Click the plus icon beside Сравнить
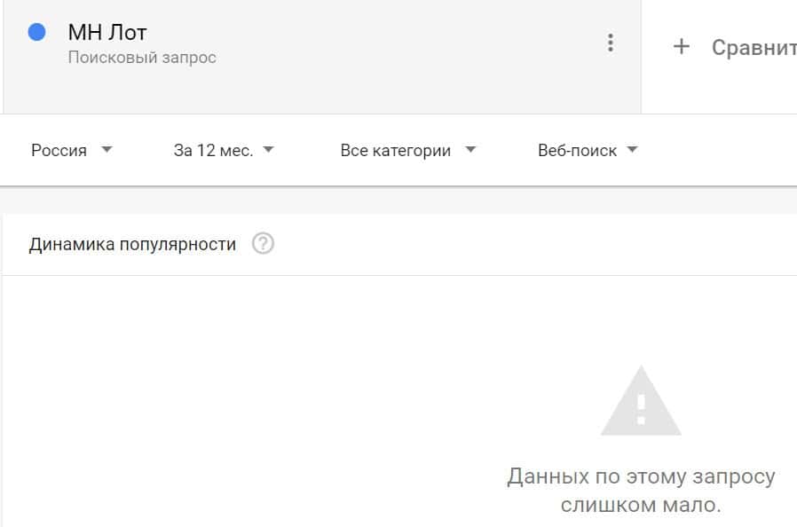 click(681, 47)
